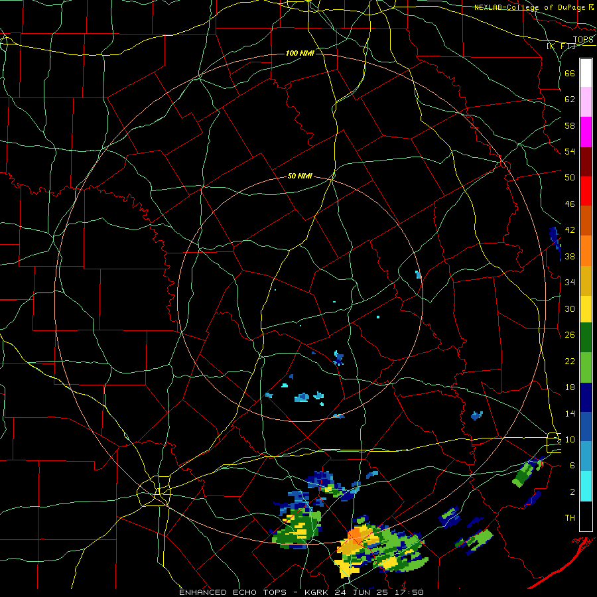
Task: Click the yellow highway loop in the southwest
Action: point(154,491)
